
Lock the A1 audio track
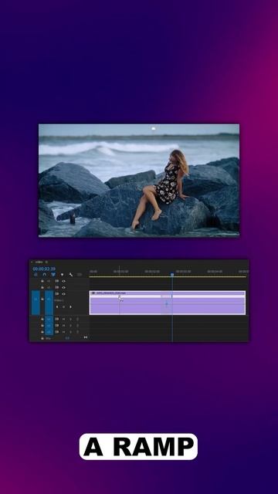(42, 319)
